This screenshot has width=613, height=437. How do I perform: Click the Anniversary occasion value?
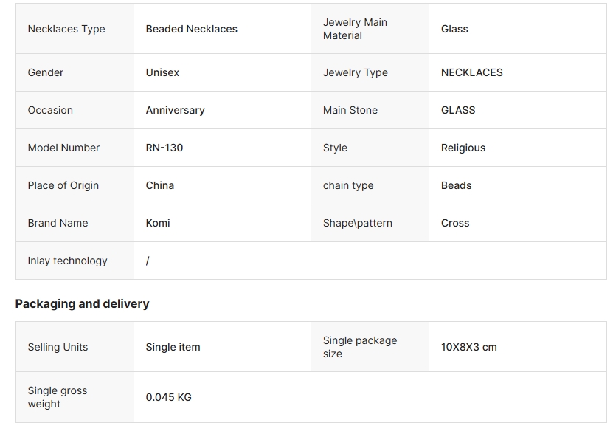175,110
